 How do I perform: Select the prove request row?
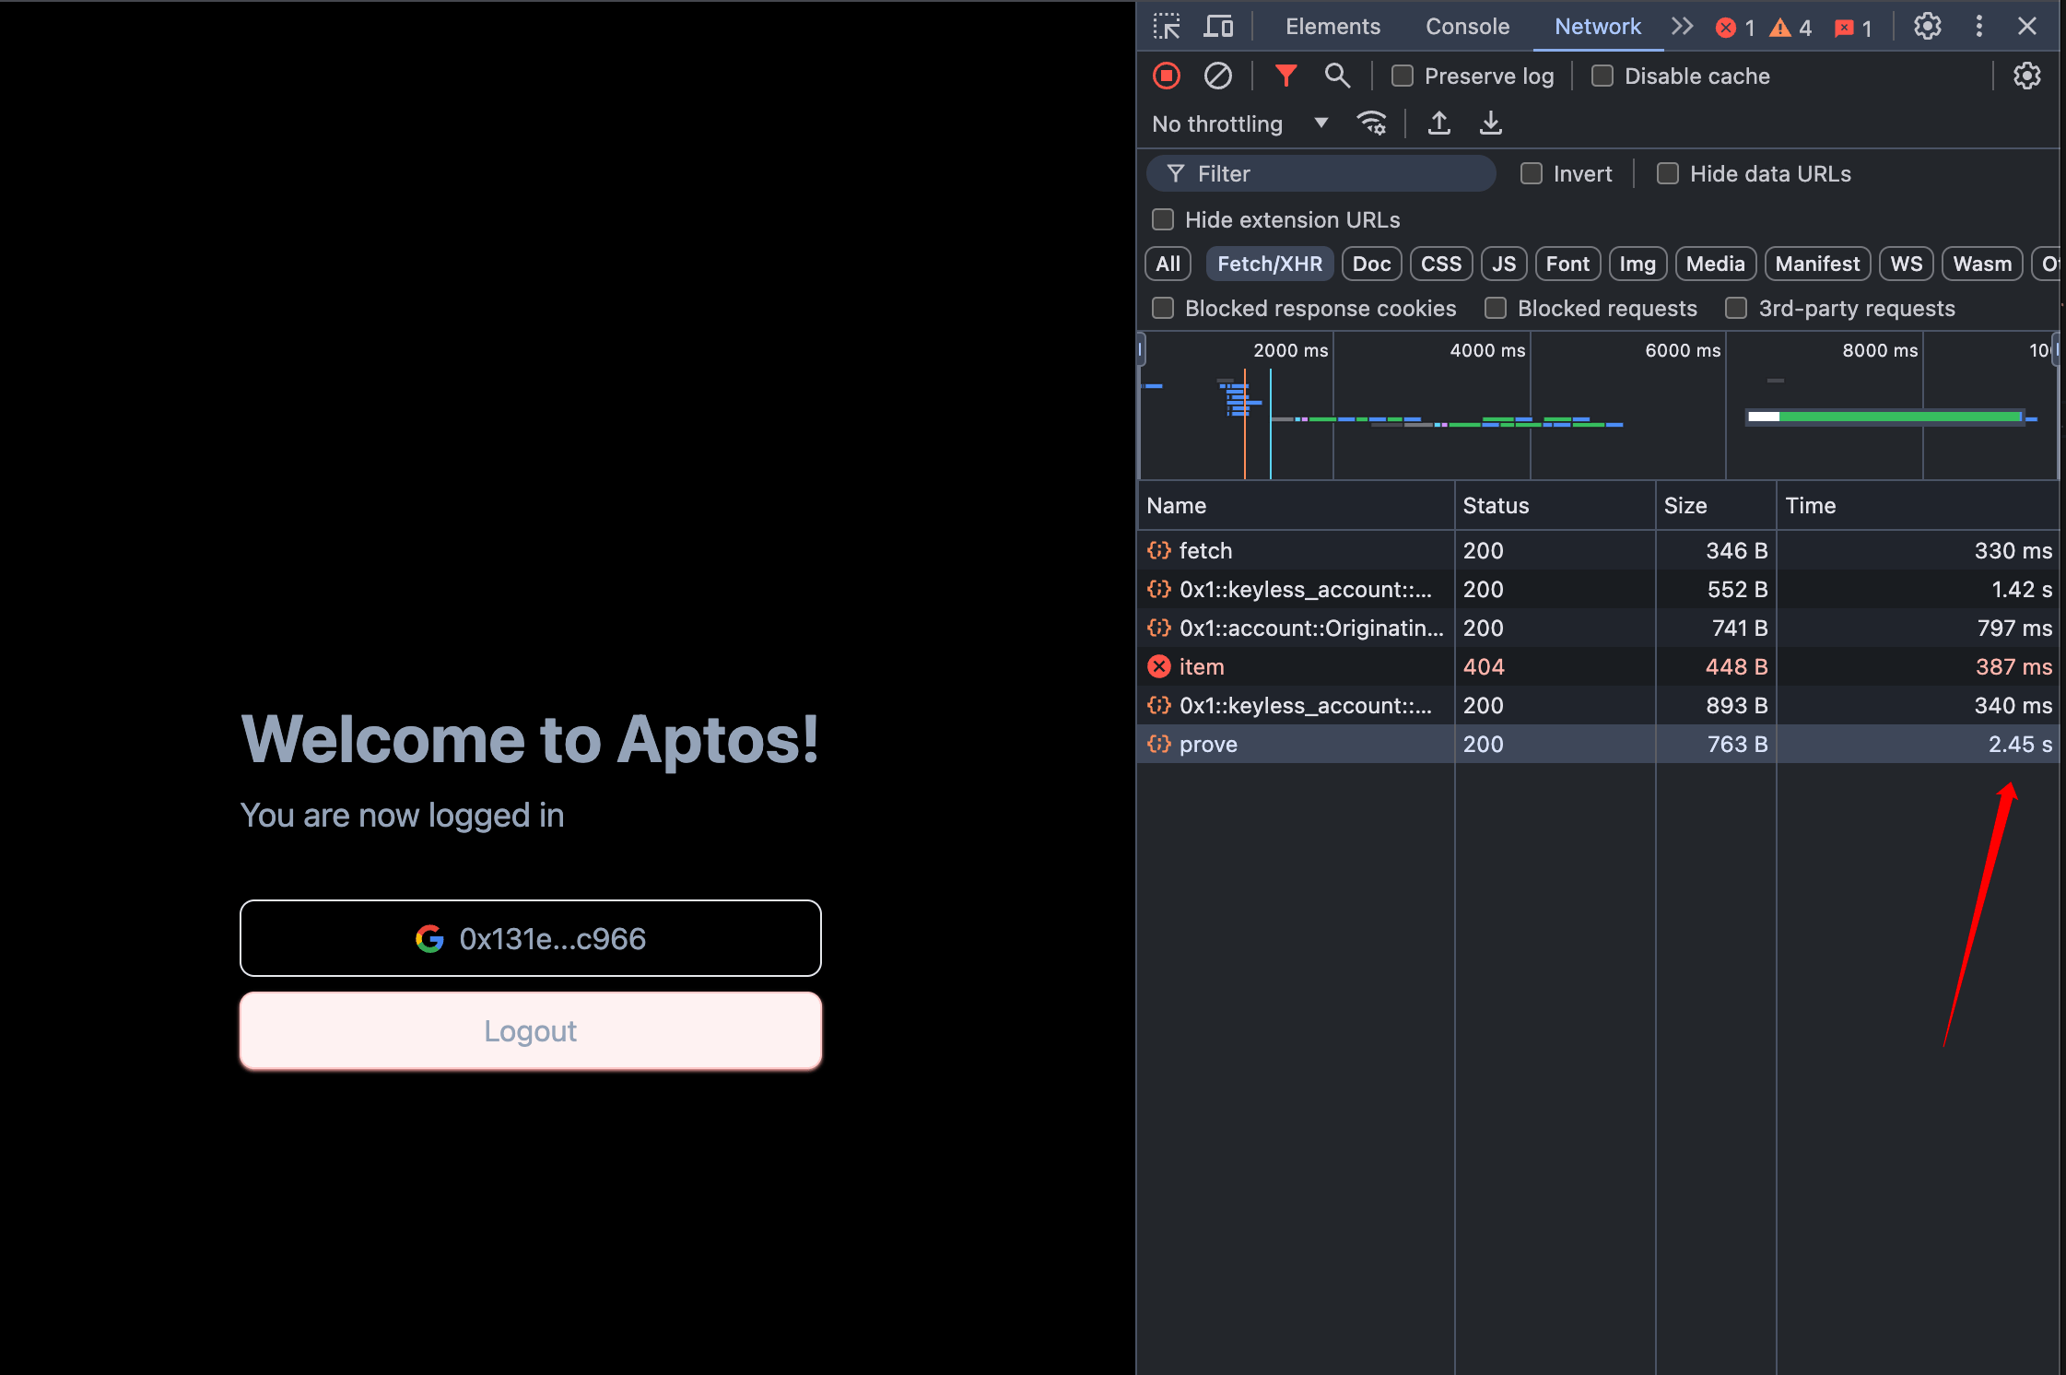(1598, 744)
